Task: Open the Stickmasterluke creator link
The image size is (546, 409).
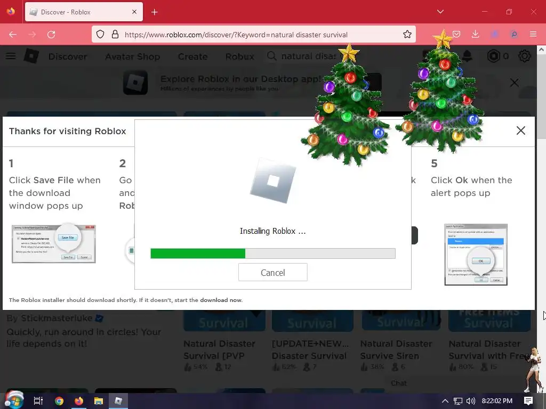Action: 57,318
